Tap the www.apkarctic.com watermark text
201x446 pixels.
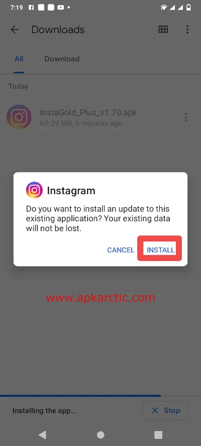(100, 298)
